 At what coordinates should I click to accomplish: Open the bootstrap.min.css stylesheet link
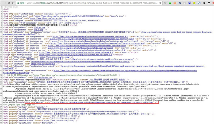point(95,41)
